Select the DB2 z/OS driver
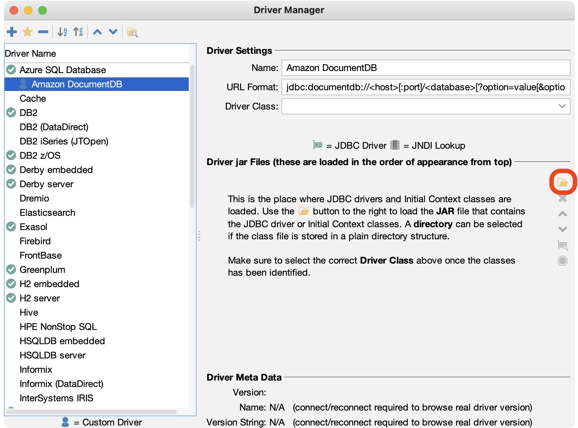The image size is (578, 428). [x=97, y=156]
